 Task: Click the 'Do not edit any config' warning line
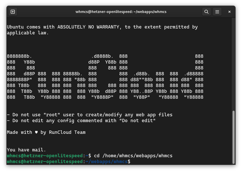click(81, 121)
